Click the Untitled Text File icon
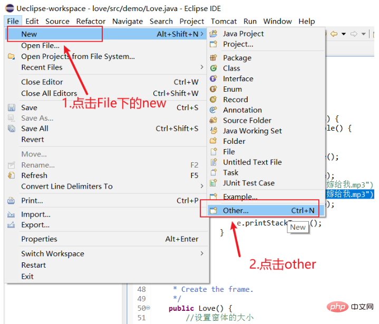This screenshot has width=379, height=324. (213, 162)
